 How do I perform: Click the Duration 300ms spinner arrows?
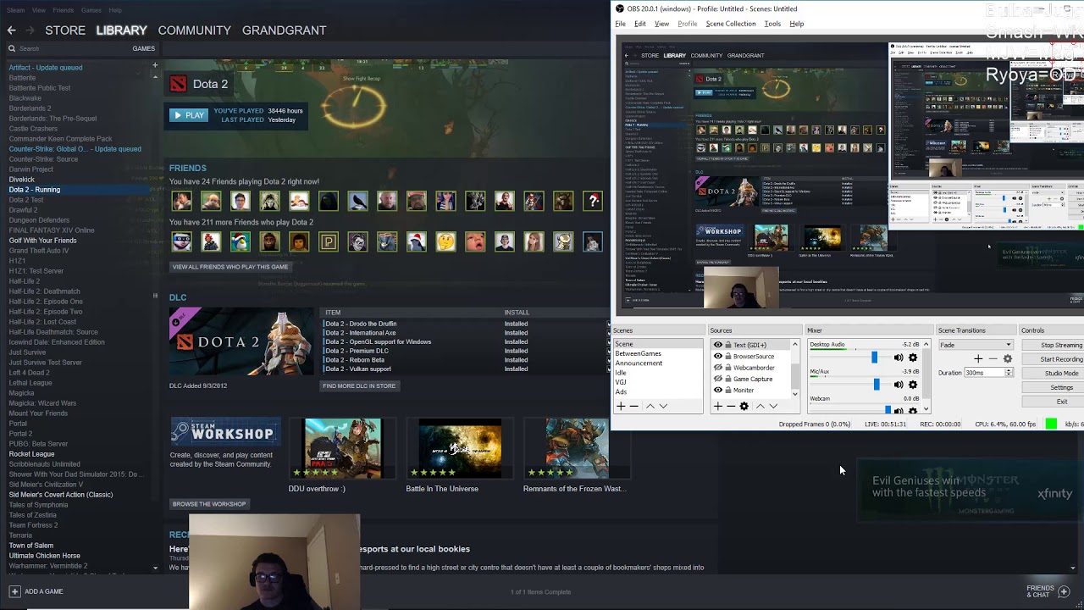(x=1009, y=373)
